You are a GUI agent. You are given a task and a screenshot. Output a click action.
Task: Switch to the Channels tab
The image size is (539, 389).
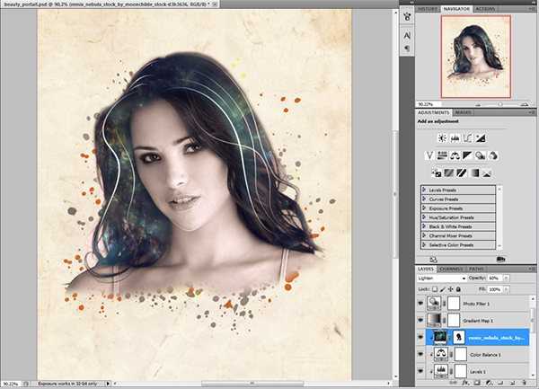(x=451, y=269)
